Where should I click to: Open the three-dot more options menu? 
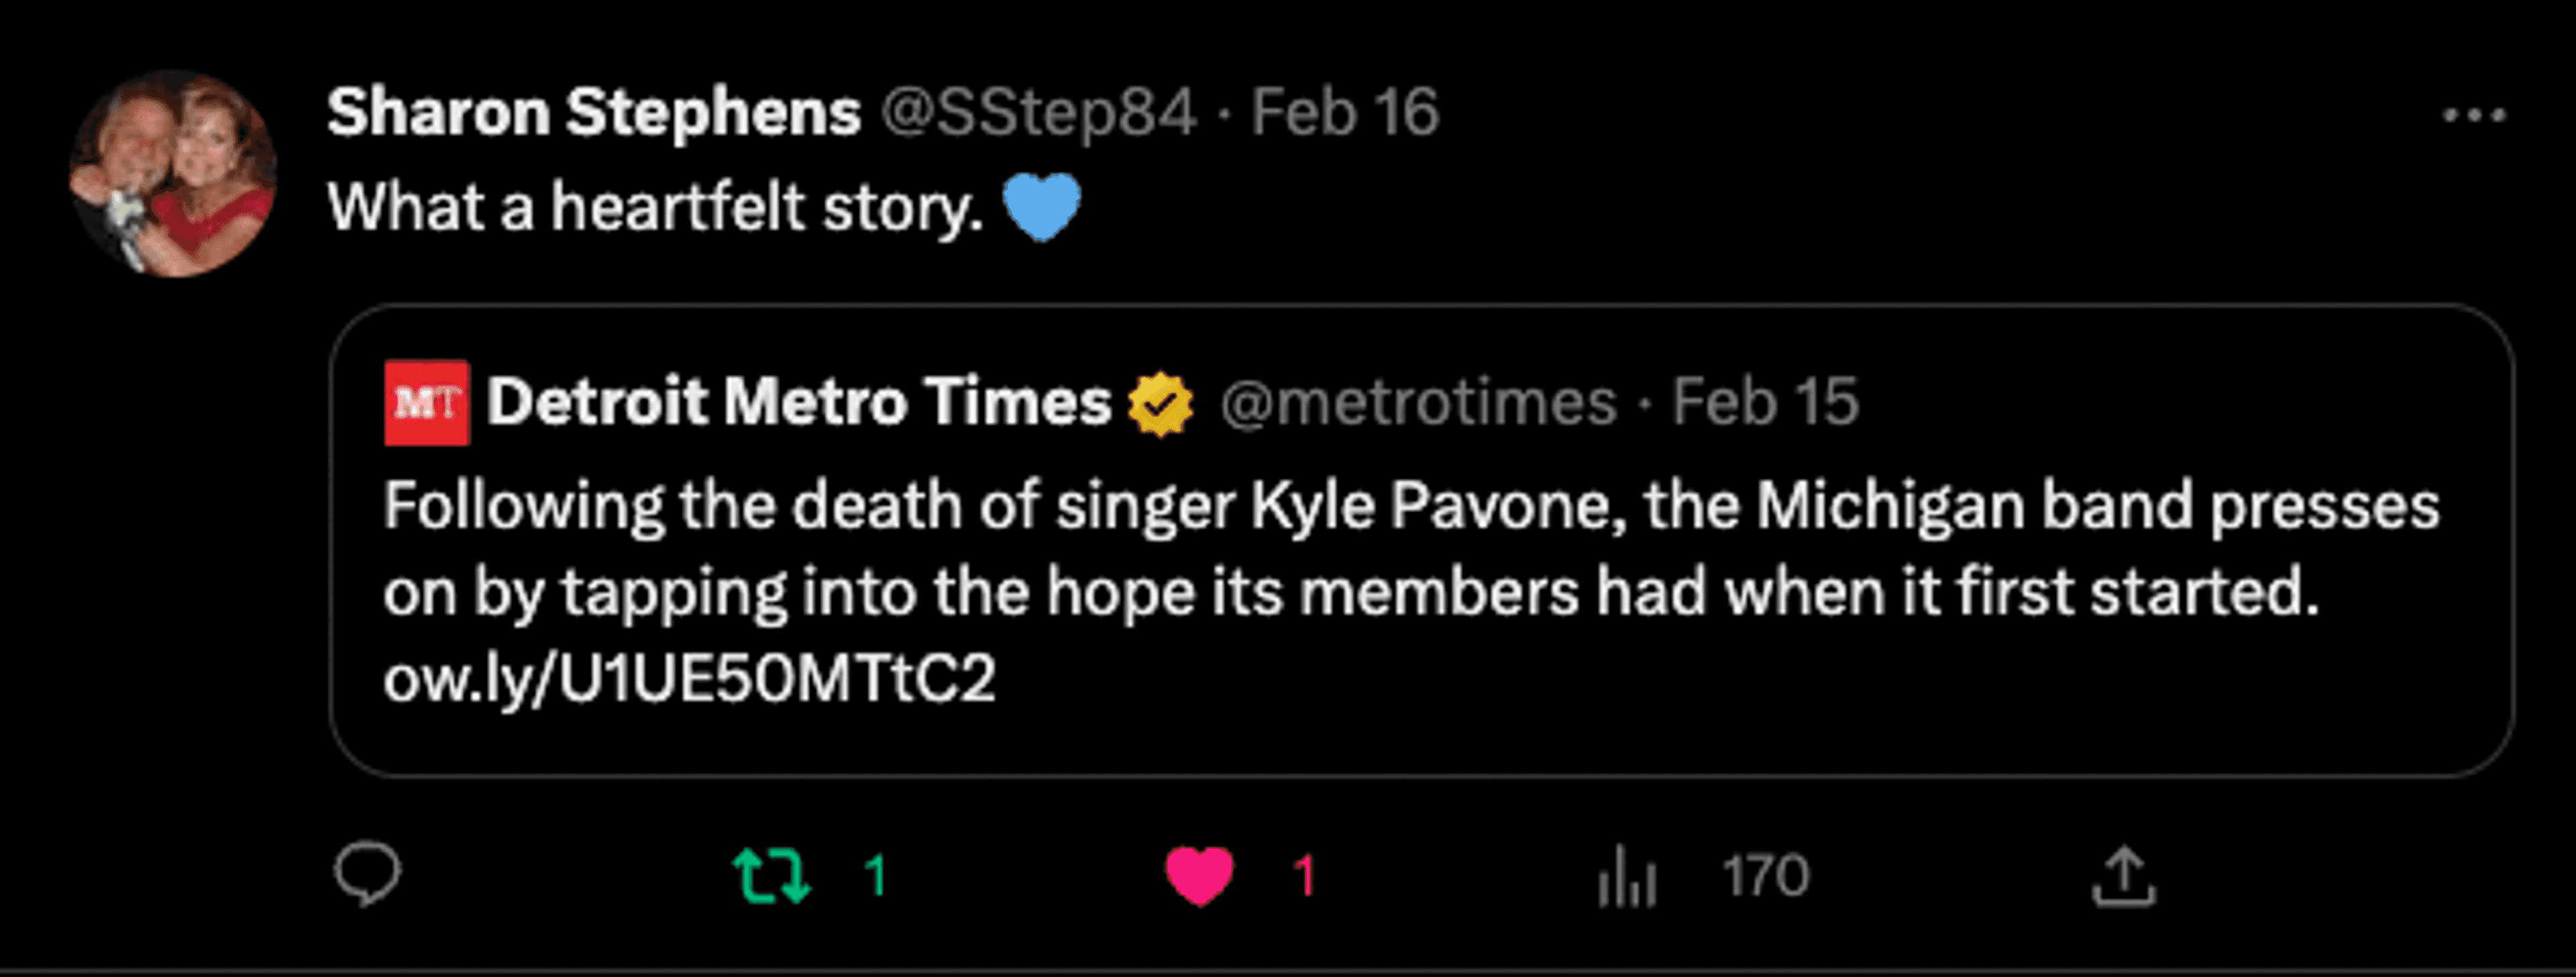click(x=2474, y=115)
